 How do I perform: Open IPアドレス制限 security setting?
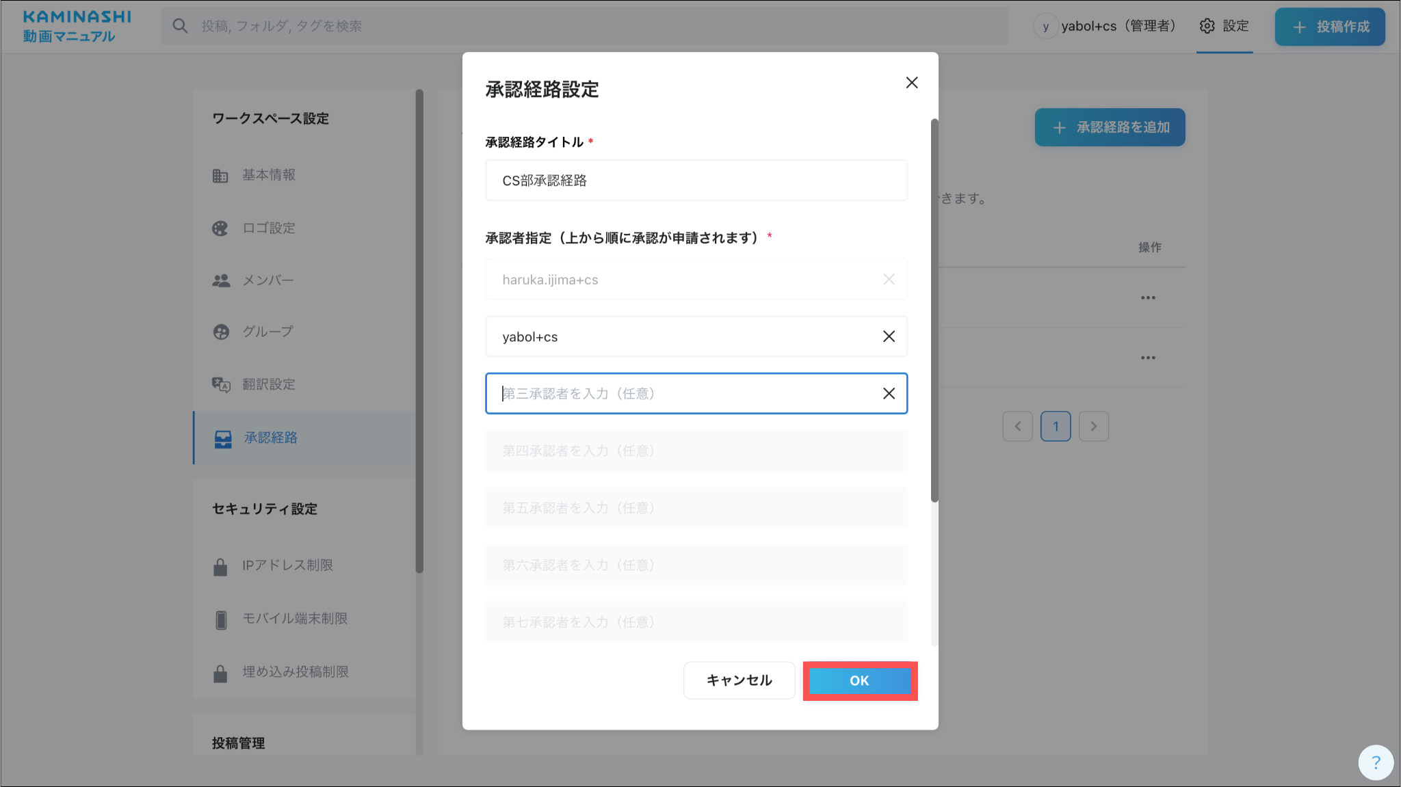pyautogui.click(x=287, y=565)
